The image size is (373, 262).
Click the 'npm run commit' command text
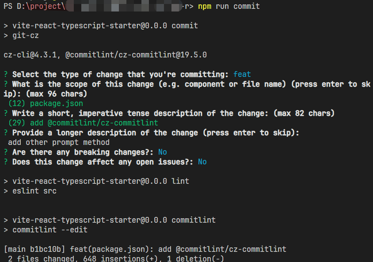coord(229,7)
